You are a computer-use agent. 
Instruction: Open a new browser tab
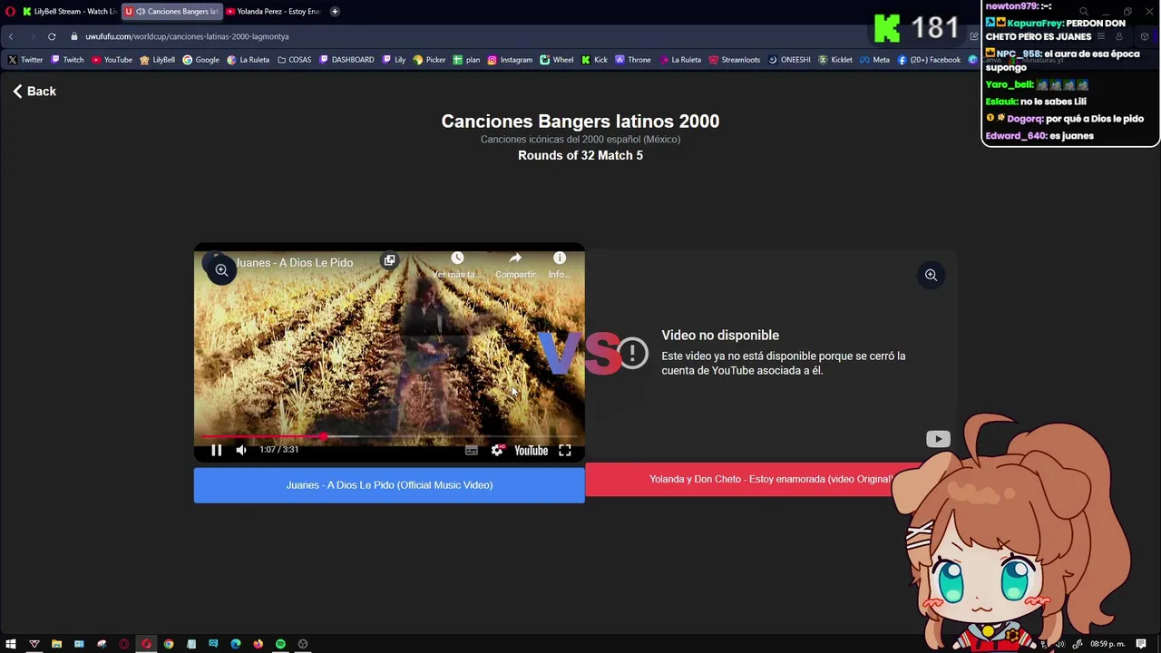point(335,11)
